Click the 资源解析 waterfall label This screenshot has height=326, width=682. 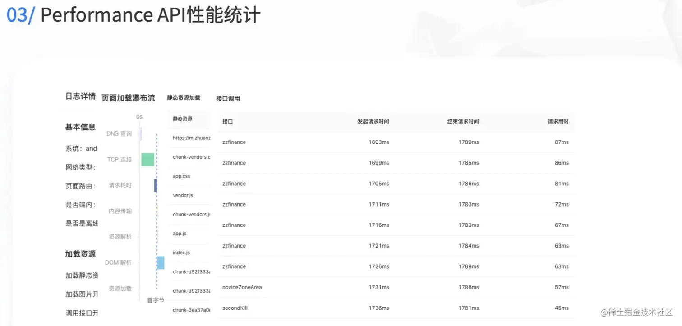120,237
